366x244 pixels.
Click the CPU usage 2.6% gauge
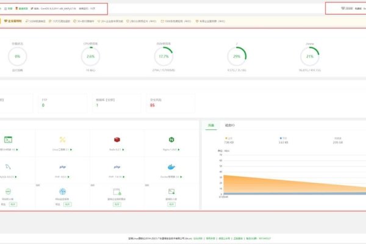pos(90,56)
